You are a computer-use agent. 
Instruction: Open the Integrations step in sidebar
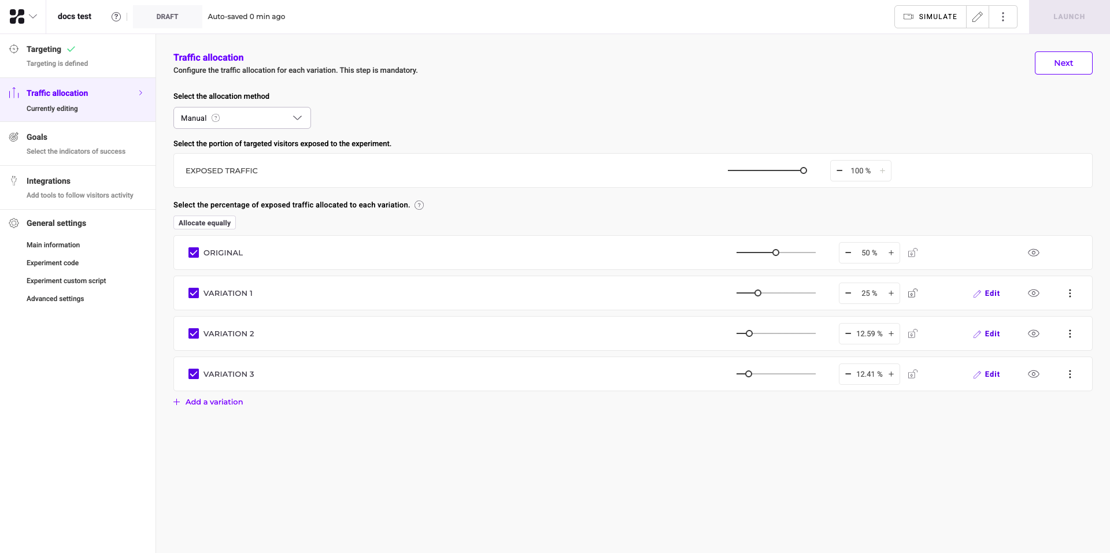(x=49, y=181)
